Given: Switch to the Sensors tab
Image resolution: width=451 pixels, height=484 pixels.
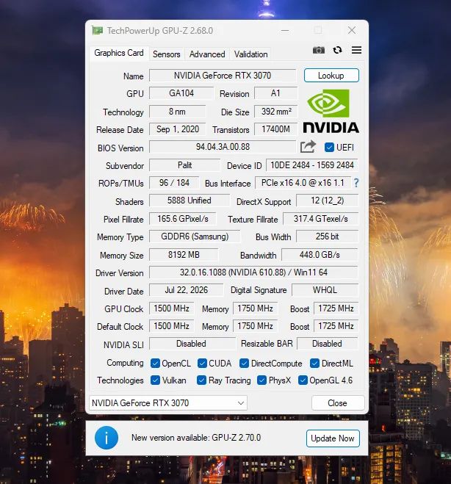Looking at the screenshot, I should (x=167, y=54).
